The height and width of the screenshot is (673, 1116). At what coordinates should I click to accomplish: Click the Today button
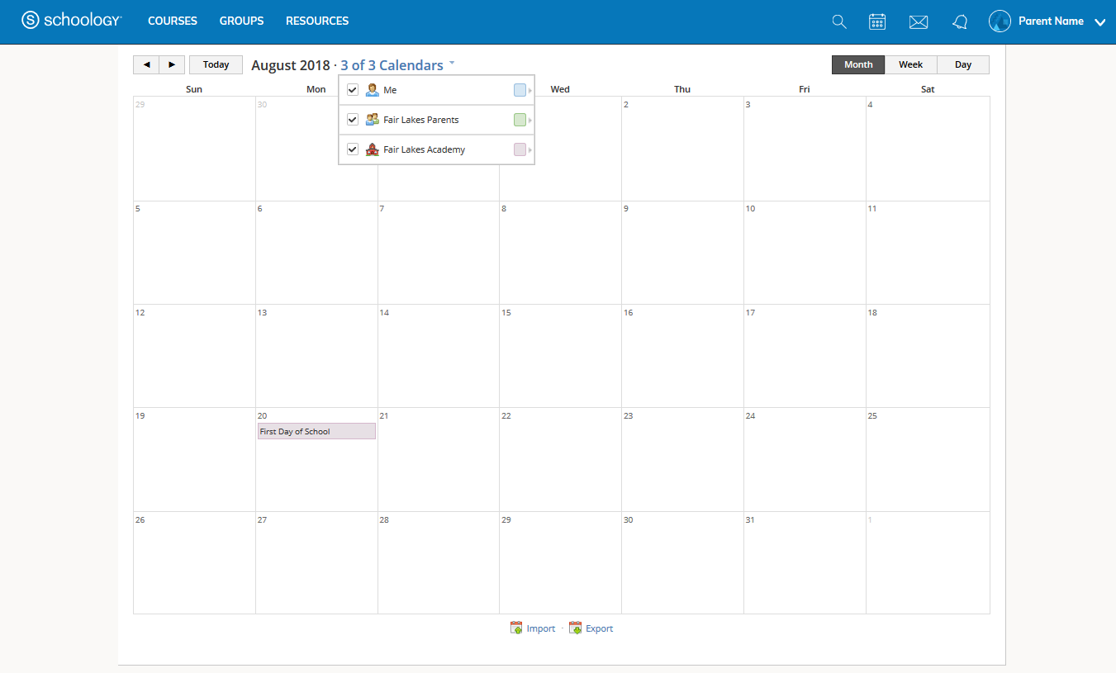pyautogui.click(x=216, y=65)
